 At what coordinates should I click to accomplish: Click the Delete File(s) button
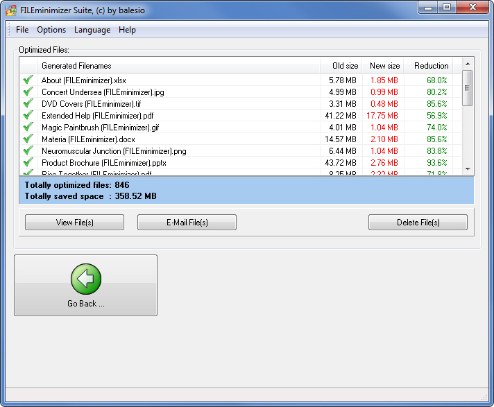418,223
